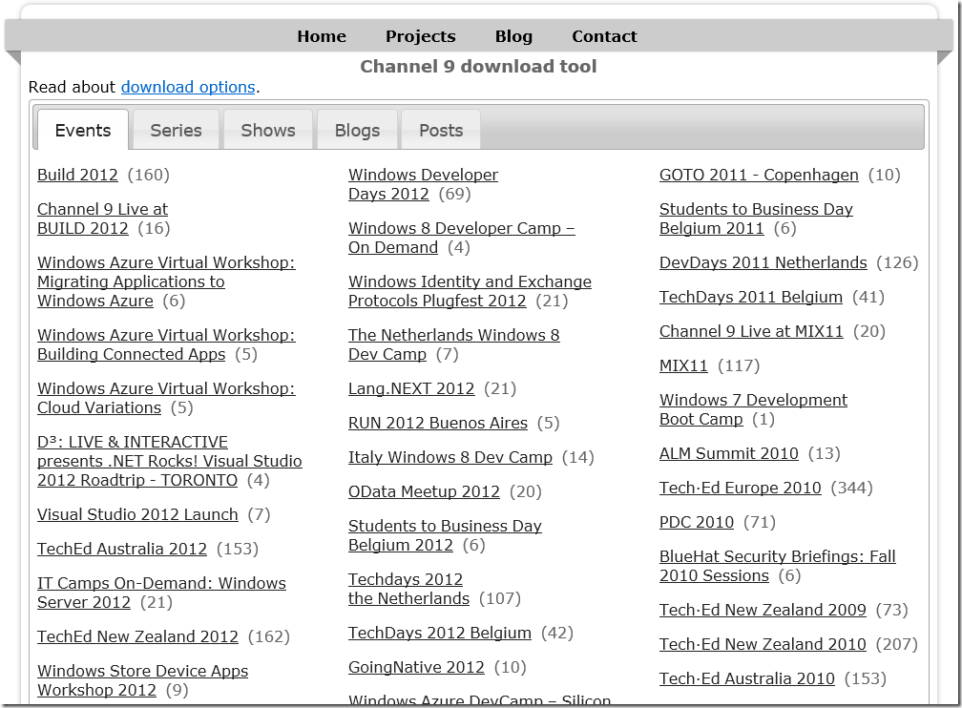Open the Contact page

pyautogui.click(x=604, y=36)
